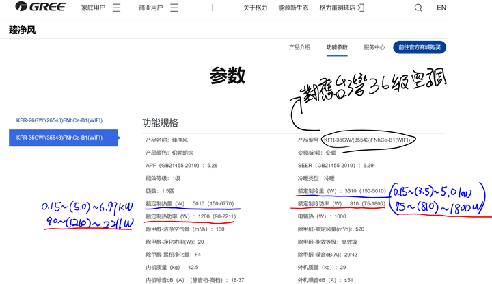Click 外机噪音dB (A) : ≤51 row
This screenshot has width=492, height=284.
pos(325,280)
